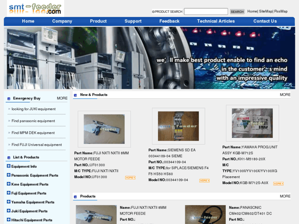Open the Product menu item
The height and width of the screenshot is (224, 299).
pos(98,21)
